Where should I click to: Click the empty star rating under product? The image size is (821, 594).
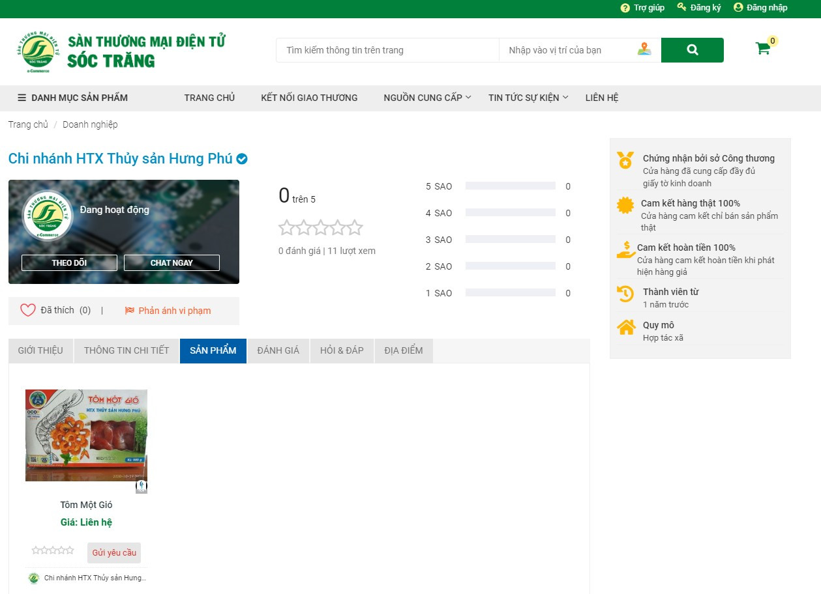point(53,550)
